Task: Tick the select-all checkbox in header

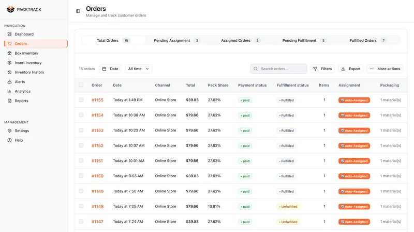Action: (81, 85)
